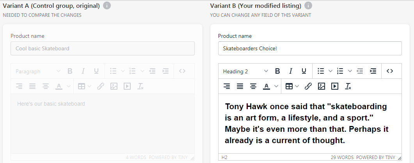
Task: Open source code view in Variant B
Action: (x=389, y=71)
